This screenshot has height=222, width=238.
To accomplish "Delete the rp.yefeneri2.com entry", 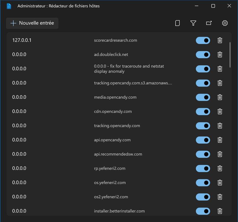I will [220, 169].
